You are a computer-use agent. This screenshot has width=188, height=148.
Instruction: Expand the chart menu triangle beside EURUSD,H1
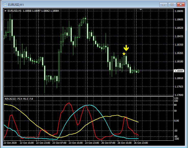pos(5,11)
